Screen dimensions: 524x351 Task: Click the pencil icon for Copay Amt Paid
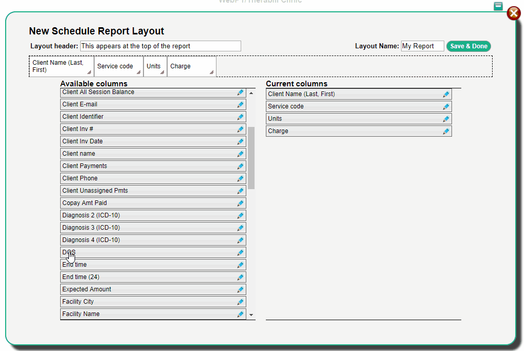[240, 204]
